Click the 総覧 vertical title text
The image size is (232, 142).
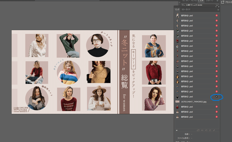[x=124, y=81]
